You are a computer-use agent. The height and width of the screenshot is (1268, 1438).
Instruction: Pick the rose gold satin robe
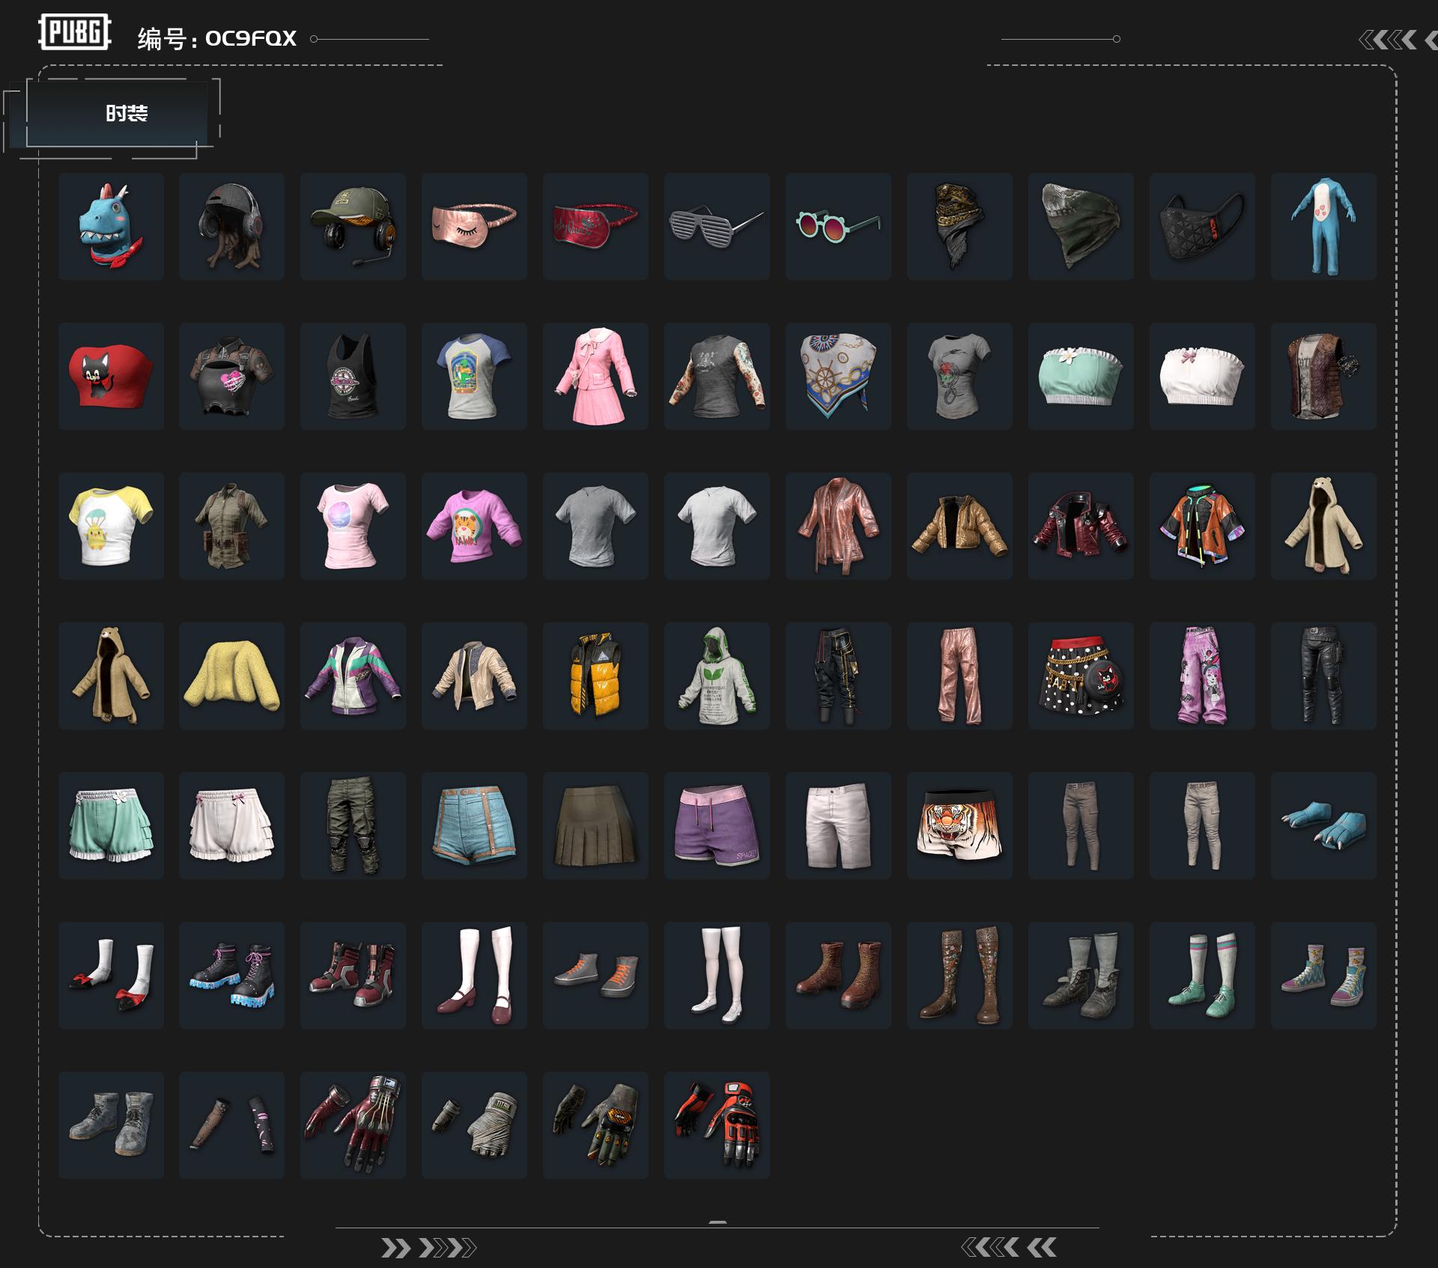click(838, 526)
